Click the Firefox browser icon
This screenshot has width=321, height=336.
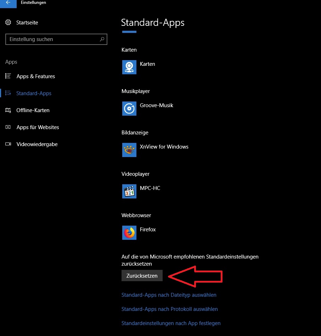[x=129, y=232]
